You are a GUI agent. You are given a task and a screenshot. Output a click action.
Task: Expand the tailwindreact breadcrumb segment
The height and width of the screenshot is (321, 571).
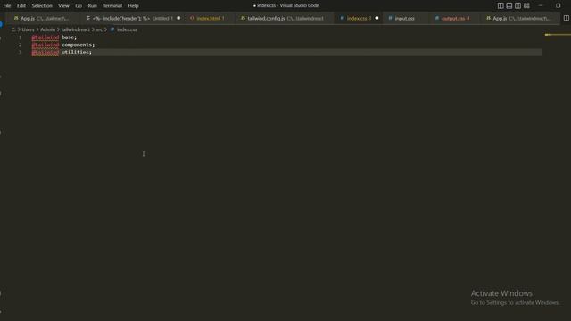coord(75,29)
